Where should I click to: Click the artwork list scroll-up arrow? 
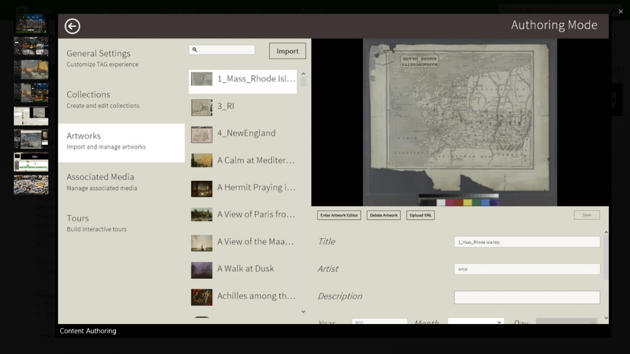(303, 74)
